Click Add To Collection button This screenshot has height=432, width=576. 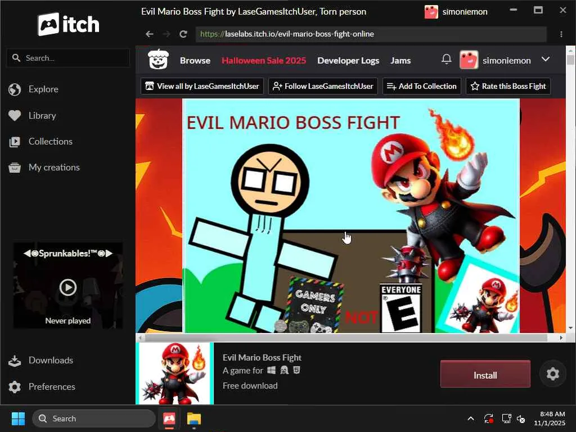tap(422, 86)
